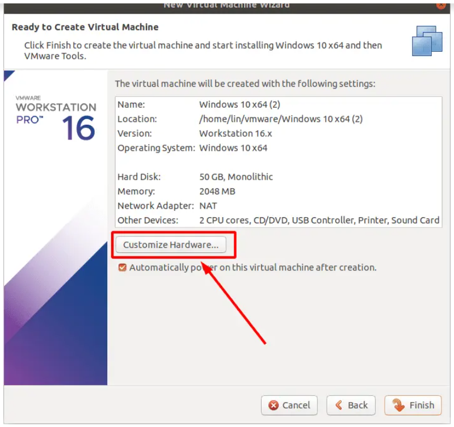Image resolution: width=454 pixels, height=427 pixels.
Task: Select Network Adapter value 'NAT'
Action: [x=208, y=206]
